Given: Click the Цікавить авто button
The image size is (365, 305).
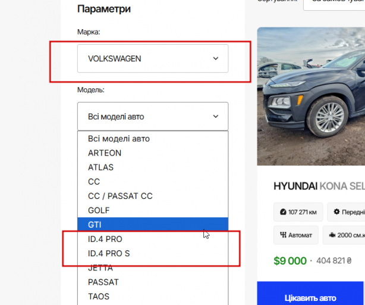Looking at the screenshot, I should tap(310, 293).
